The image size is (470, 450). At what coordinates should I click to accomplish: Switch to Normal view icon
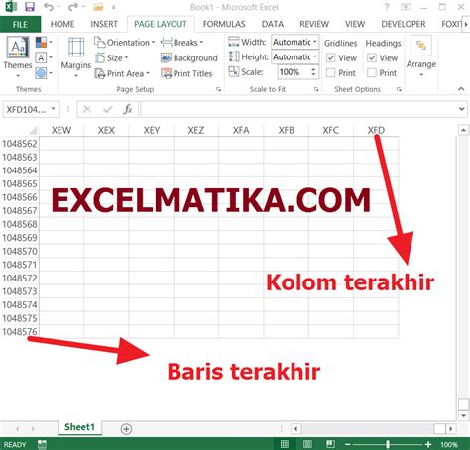pos(285,444)
